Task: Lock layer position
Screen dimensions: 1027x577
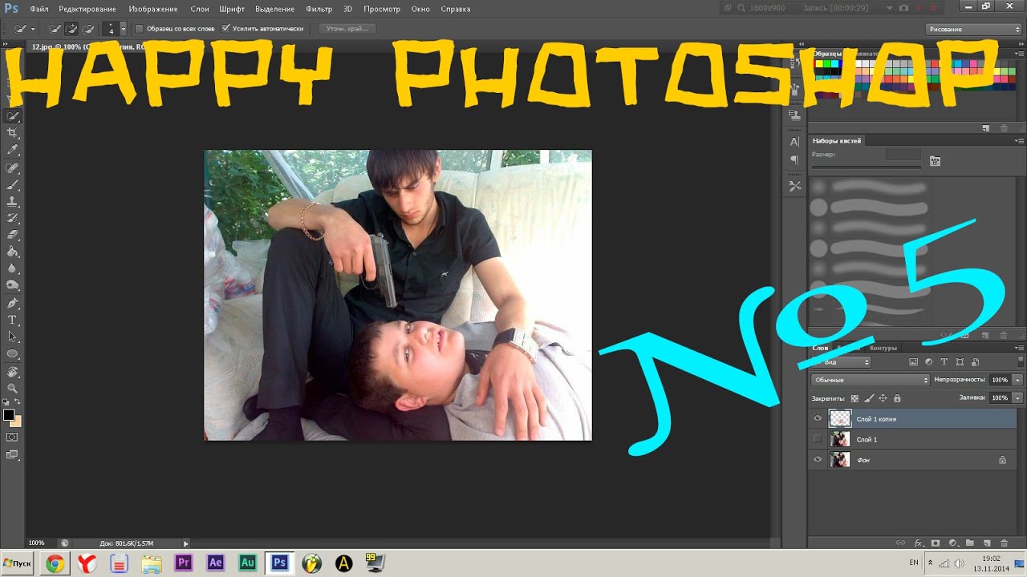Action: tap(883, 398)
